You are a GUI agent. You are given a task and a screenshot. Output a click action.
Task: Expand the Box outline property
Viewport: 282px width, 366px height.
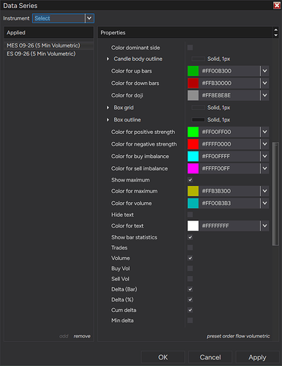click(x=108, y=120)
